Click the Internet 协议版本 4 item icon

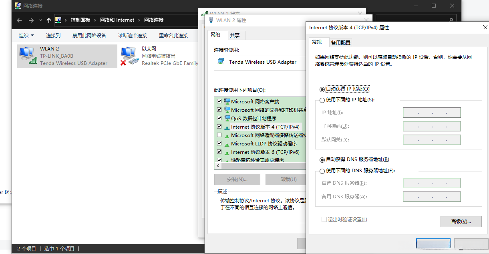point(227,127)
